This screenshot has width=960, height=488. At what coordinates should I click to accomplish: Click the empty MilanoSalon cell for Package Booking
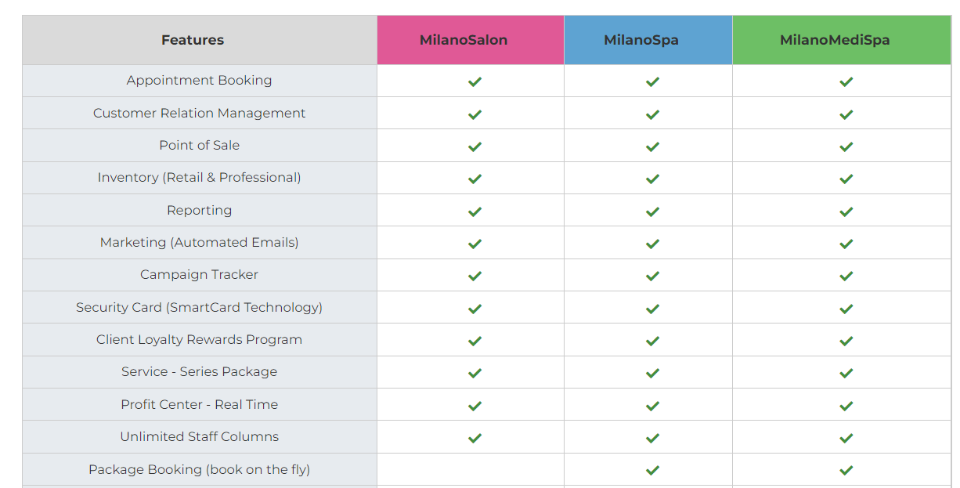click(x=471, y=469)
